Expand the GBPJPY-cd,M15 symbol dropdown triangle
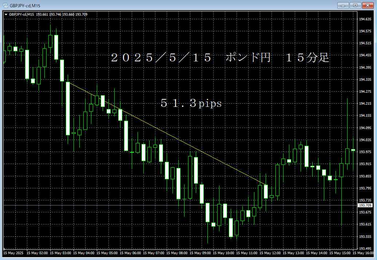The height and width of the screenshot is (260, 377). tap(6, 15)
